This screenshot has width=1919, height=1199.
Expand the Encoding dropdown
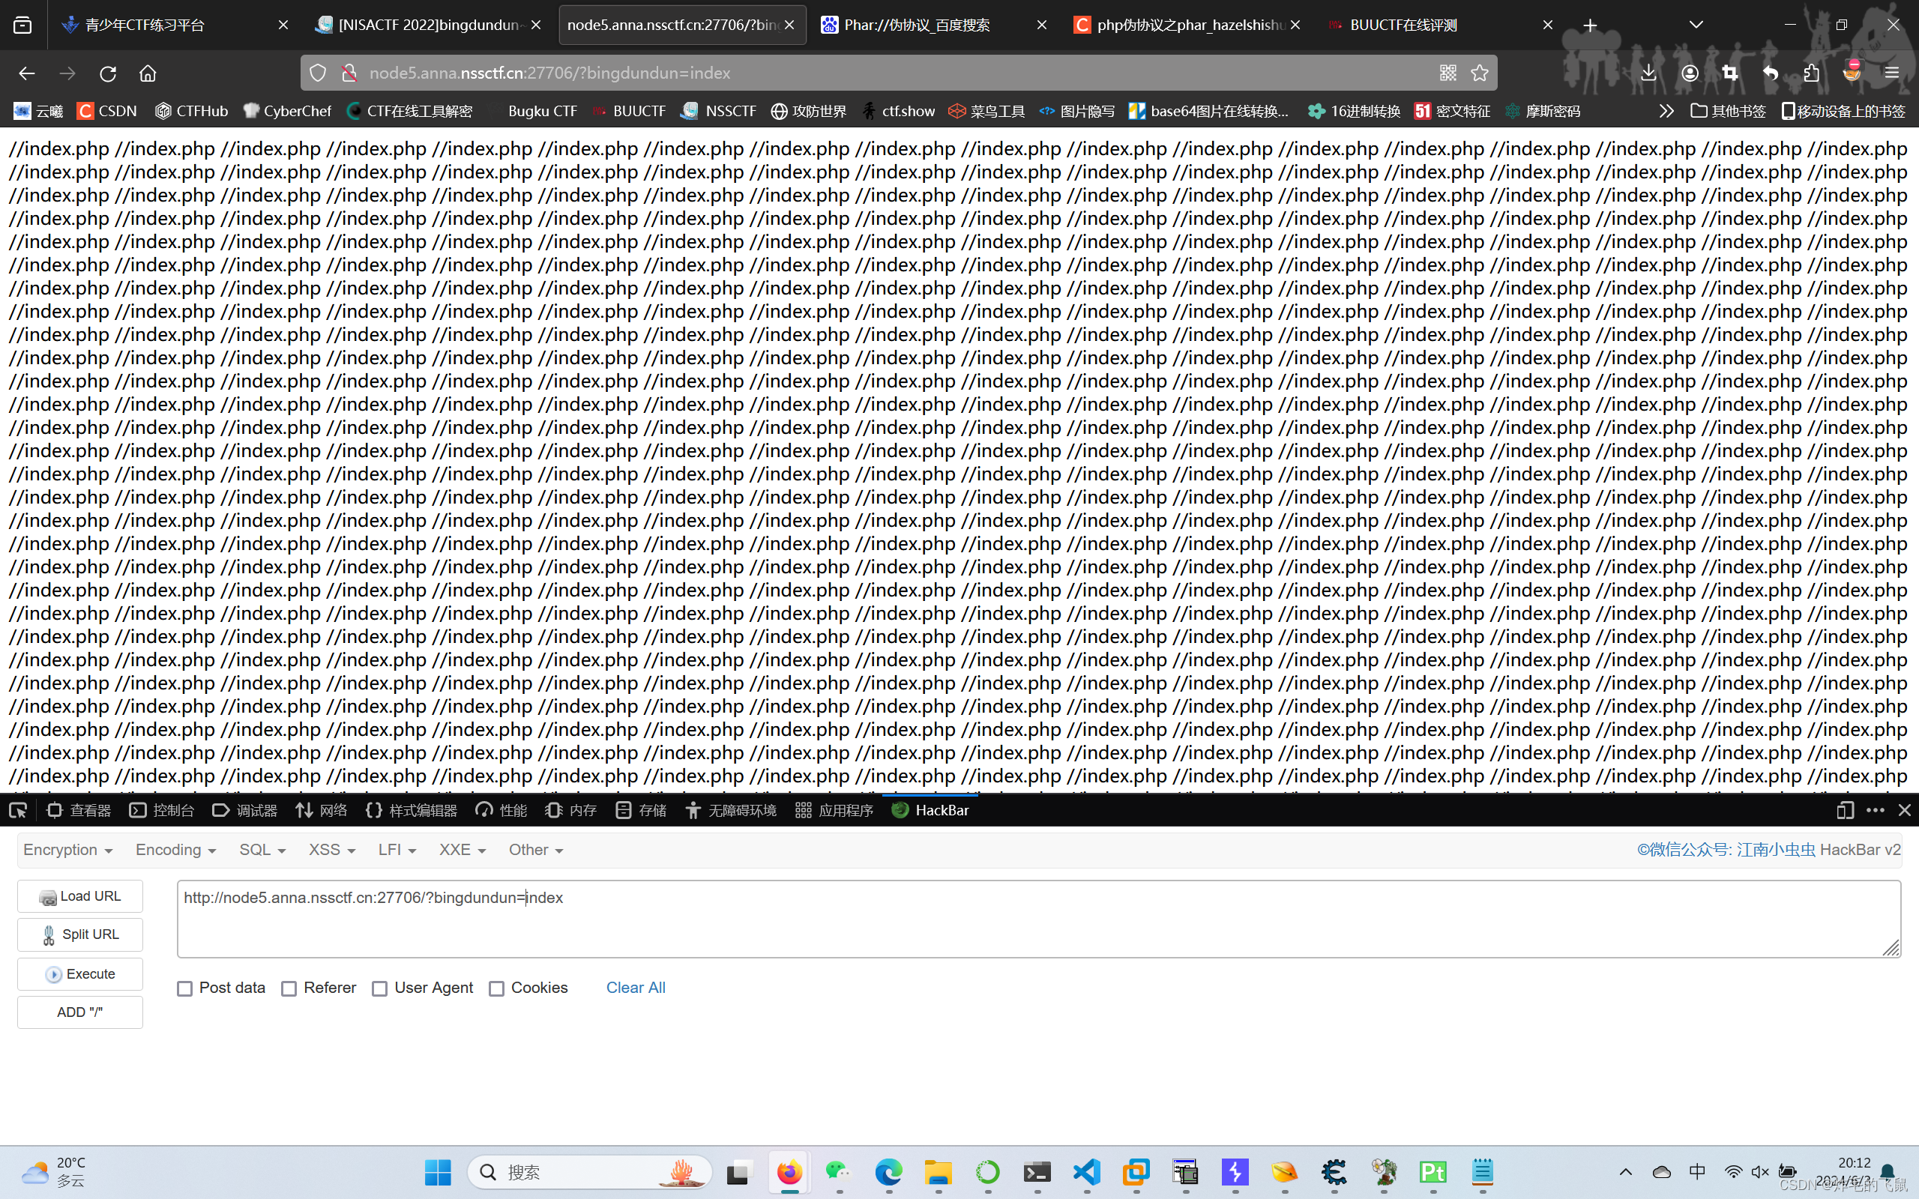click(176, 849)
